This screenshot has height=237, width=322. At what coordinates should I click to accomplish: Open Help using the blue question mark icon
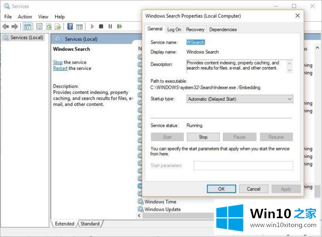tap(70, 27)
